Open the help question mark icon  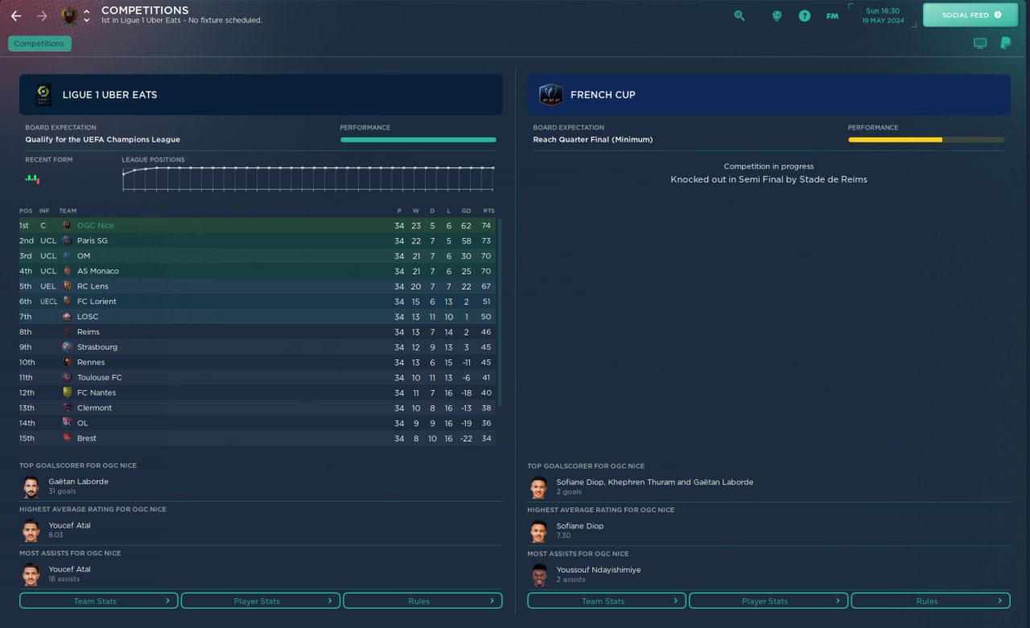point(805,15)
